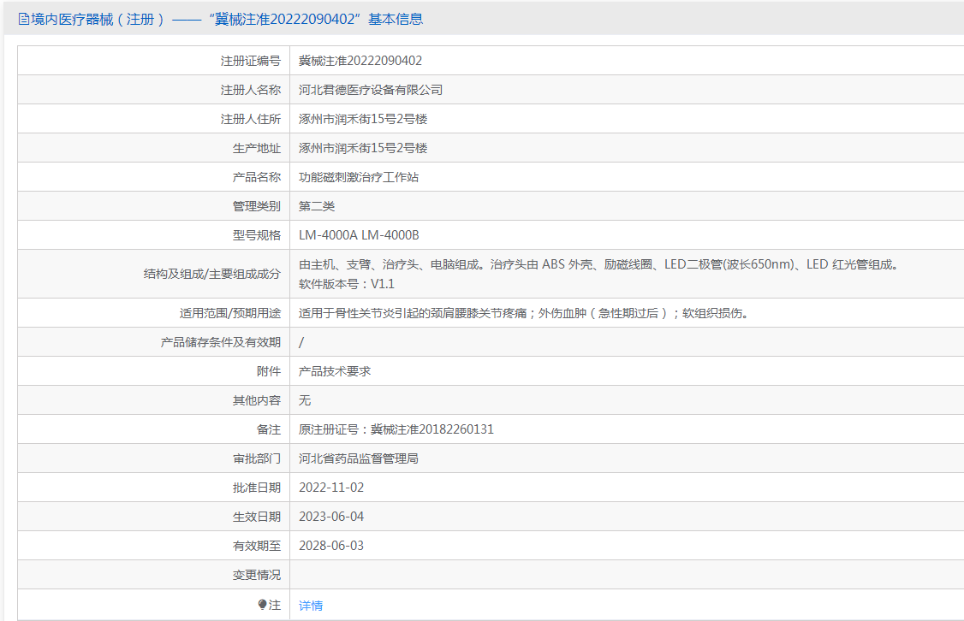Select registrant name 河北君德医疗设备有限公司
Screen dimensions: 964x621
371,90
